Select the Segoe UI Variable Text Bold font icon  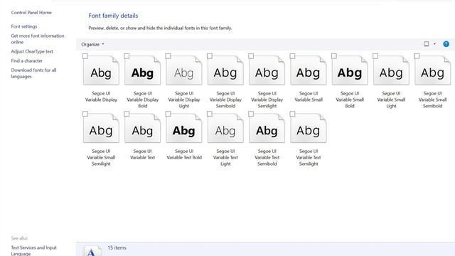coord(184,128)
